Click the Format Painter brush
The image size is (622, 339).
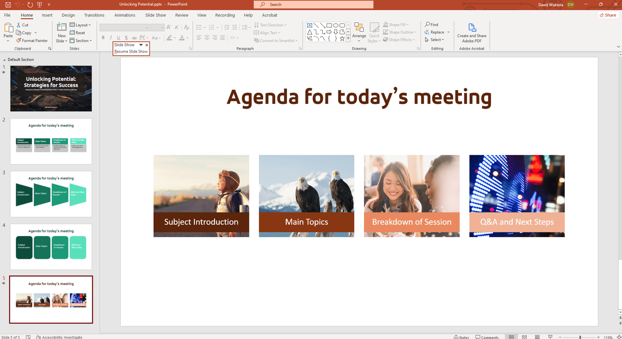pyautogui.click(x=32, y=41)
